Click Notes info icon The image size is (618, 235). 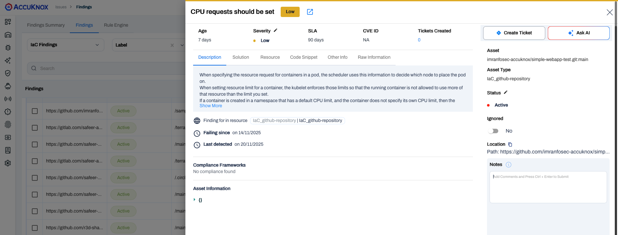click(x=509, y=165)
